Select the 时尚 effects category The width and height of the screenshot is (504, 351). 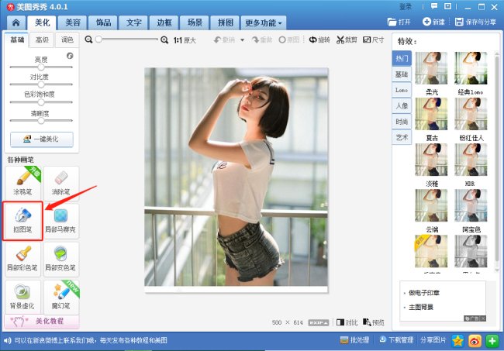402,122
